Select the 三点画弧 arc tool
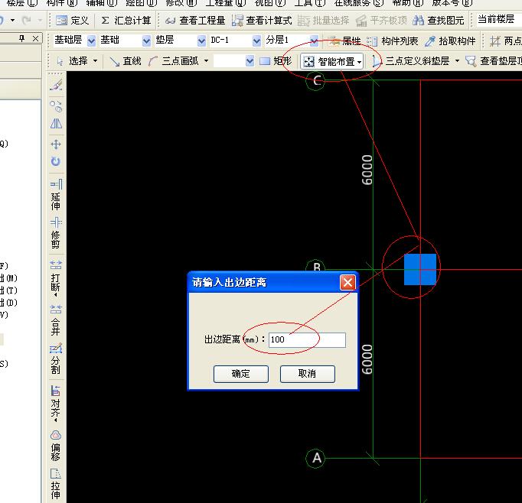 [x=174, y=61]
